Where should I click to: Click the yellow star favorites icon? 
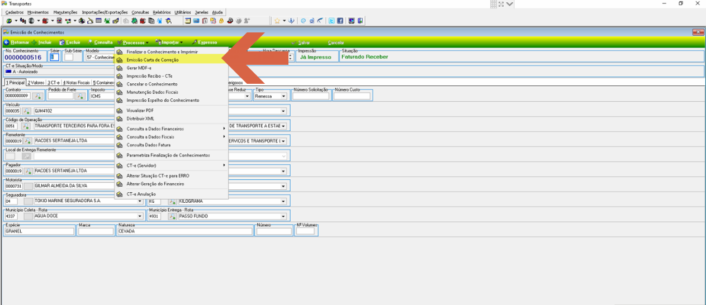tap(277, 21)
